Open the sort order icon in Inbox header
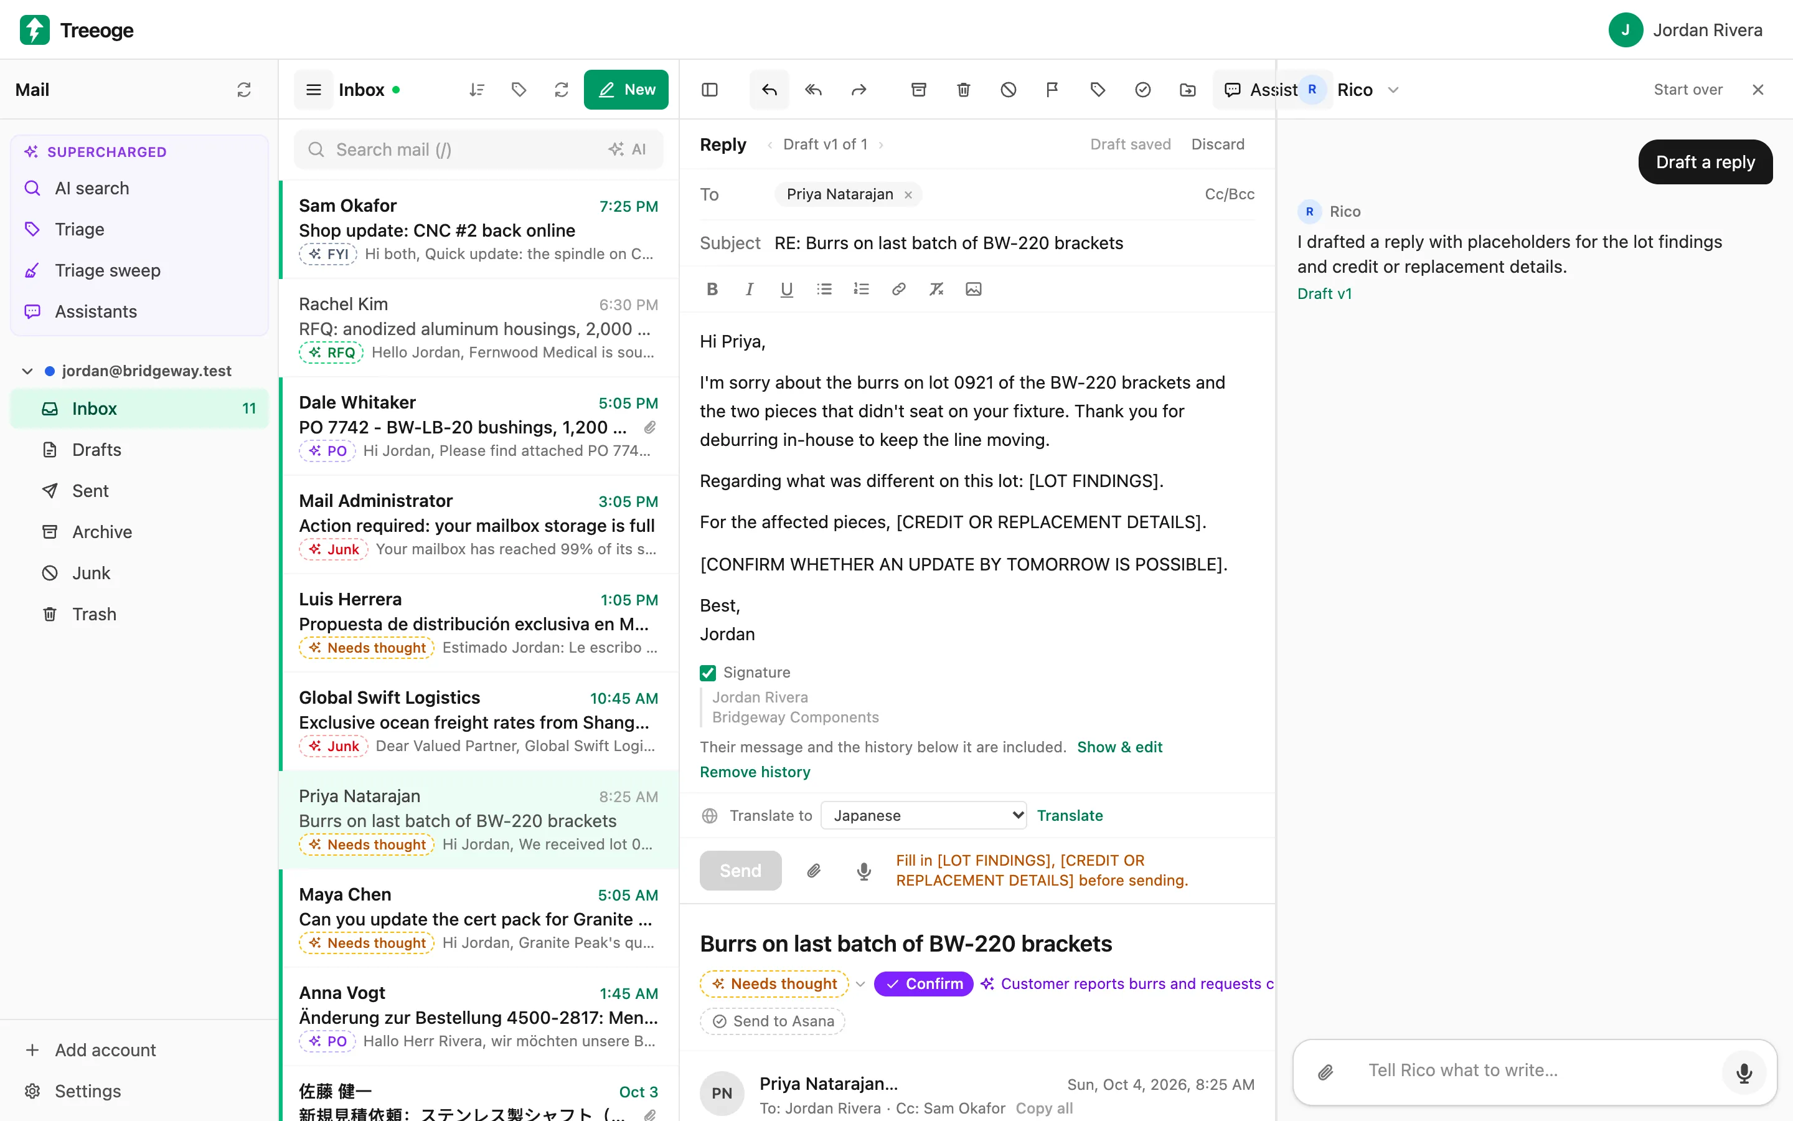The width and height of the screenshot is (1793, 1121). click(x=476, y=90)
